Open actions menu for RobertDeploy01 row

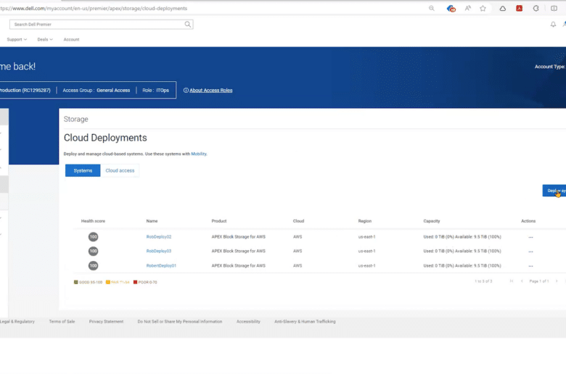point(530,266)
